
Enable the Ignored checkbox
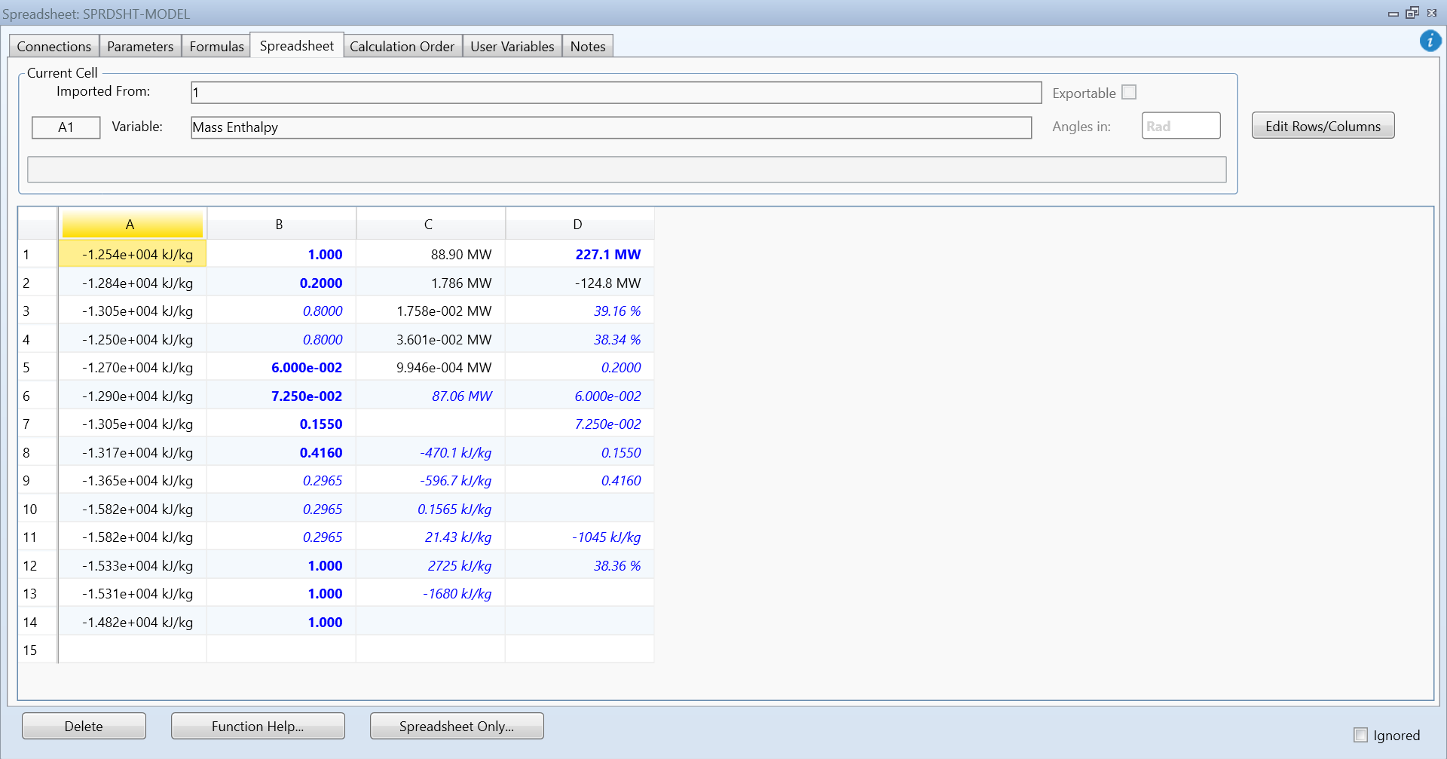click(x=1360, y=735)
